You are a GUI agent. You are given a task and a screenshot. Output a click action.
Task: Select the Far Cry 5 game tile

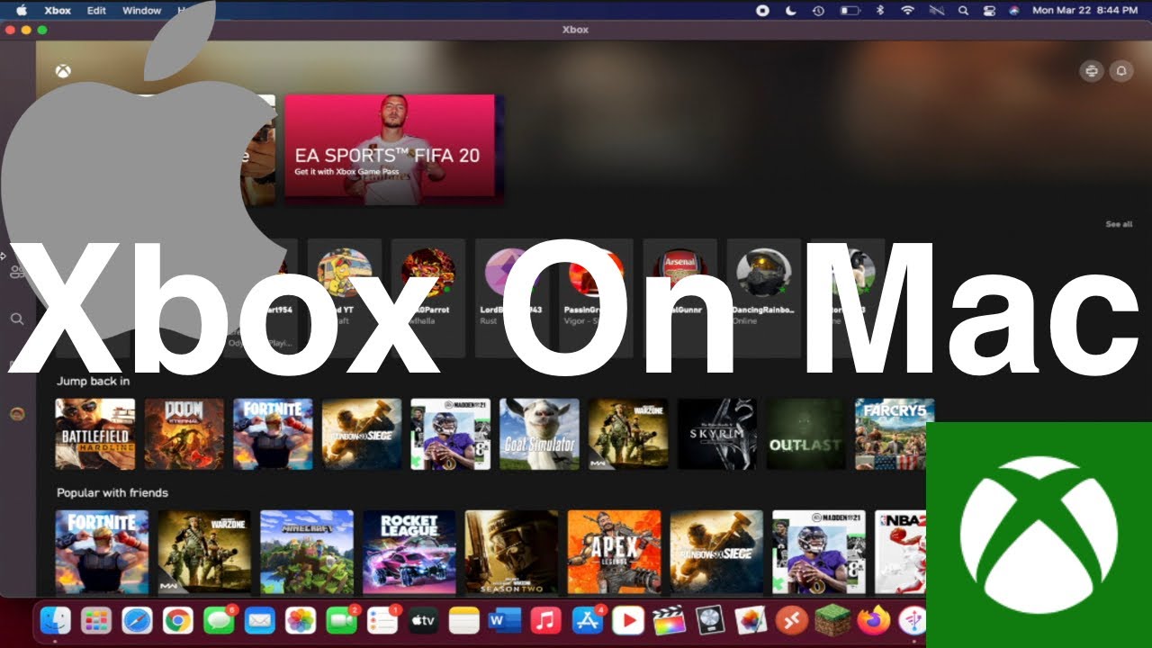tap(895, 434)
